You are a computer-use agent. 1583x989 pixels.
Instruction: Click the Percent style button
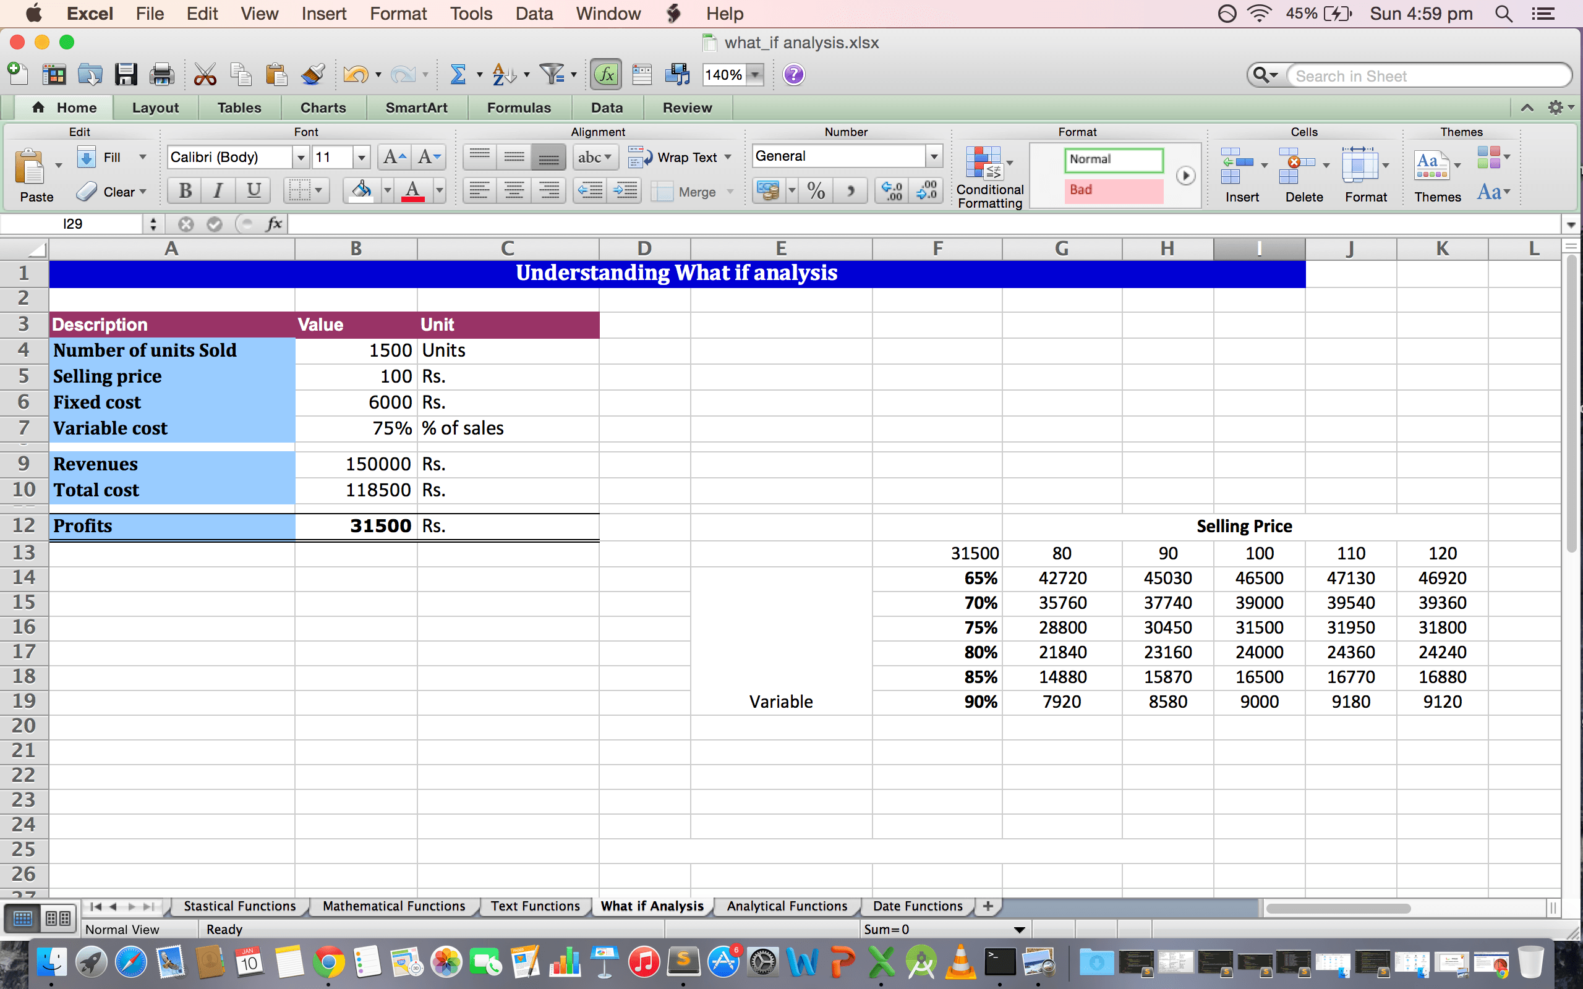[x=816, y=191]
